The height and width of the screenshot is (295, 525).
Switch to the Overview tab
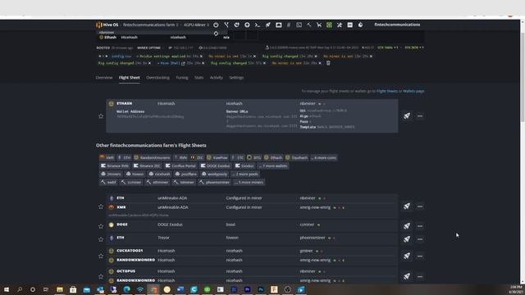[104, 78]
